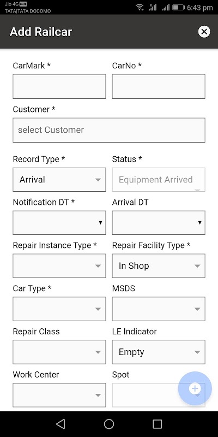Change Repair Facility Type from In Shop
218x437 pixels.
coord(159,265)
